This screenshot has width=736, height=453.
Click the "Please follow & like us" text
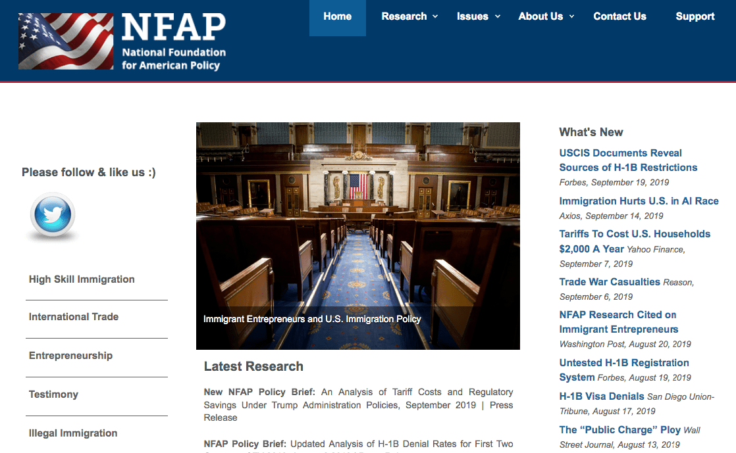click(89, 172)
